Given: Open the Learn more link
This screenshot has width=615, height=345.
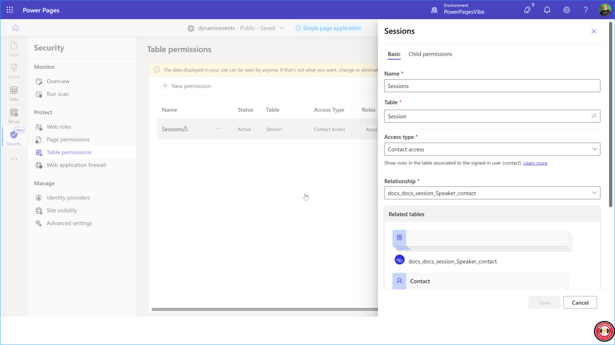Looking at the screenshot, I should click(x=535, y=163).
